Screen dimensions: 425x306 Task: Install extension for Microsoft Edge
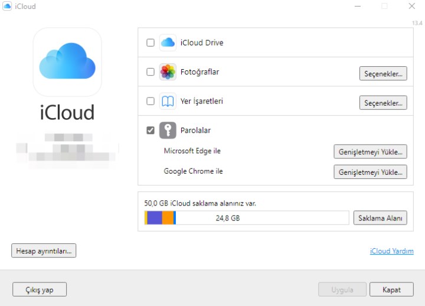pos(370,152)
